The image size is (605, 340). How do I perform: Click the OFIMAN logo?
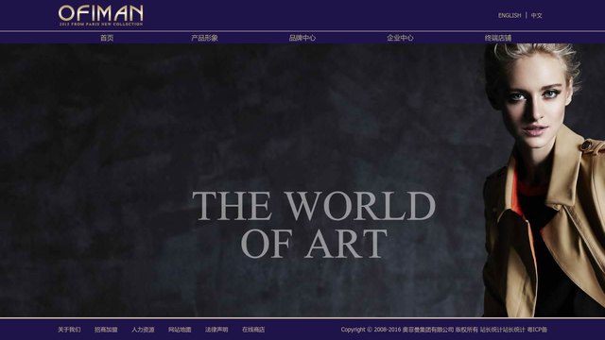click(101, 15)
